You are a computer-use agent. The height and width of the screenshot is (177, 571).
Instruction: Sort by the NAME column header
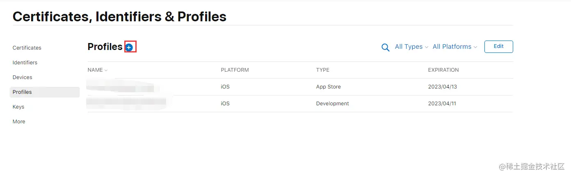(97, 70)
